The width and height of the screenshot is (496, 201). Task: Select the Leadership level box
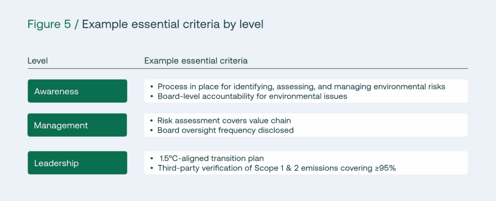77,163
